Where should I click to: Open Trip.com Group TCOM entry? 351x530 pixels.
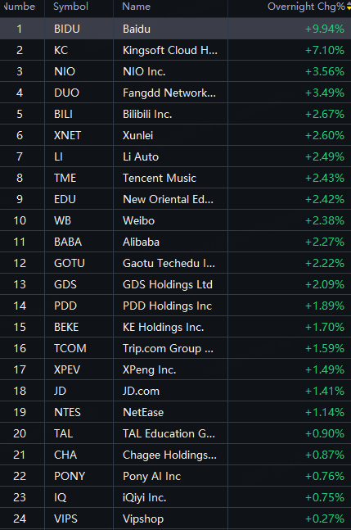point(175,348)
